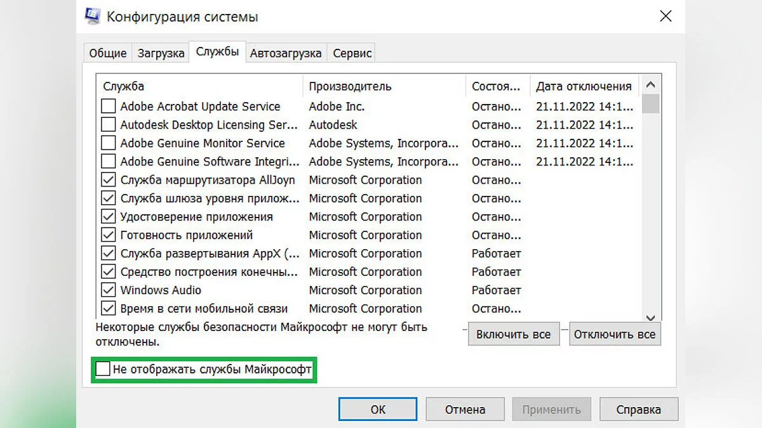Confirm with the OK button

[378, 410]
